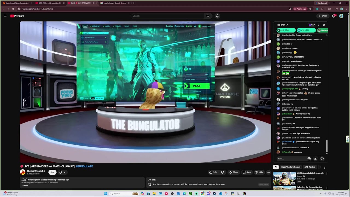The image size is (350, 197).
Task: Open the Members chip in chat header
Action: pos(323,30)
